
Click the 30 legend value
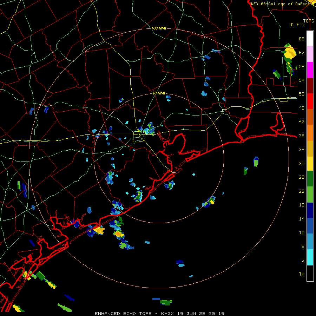coord(302,163)
